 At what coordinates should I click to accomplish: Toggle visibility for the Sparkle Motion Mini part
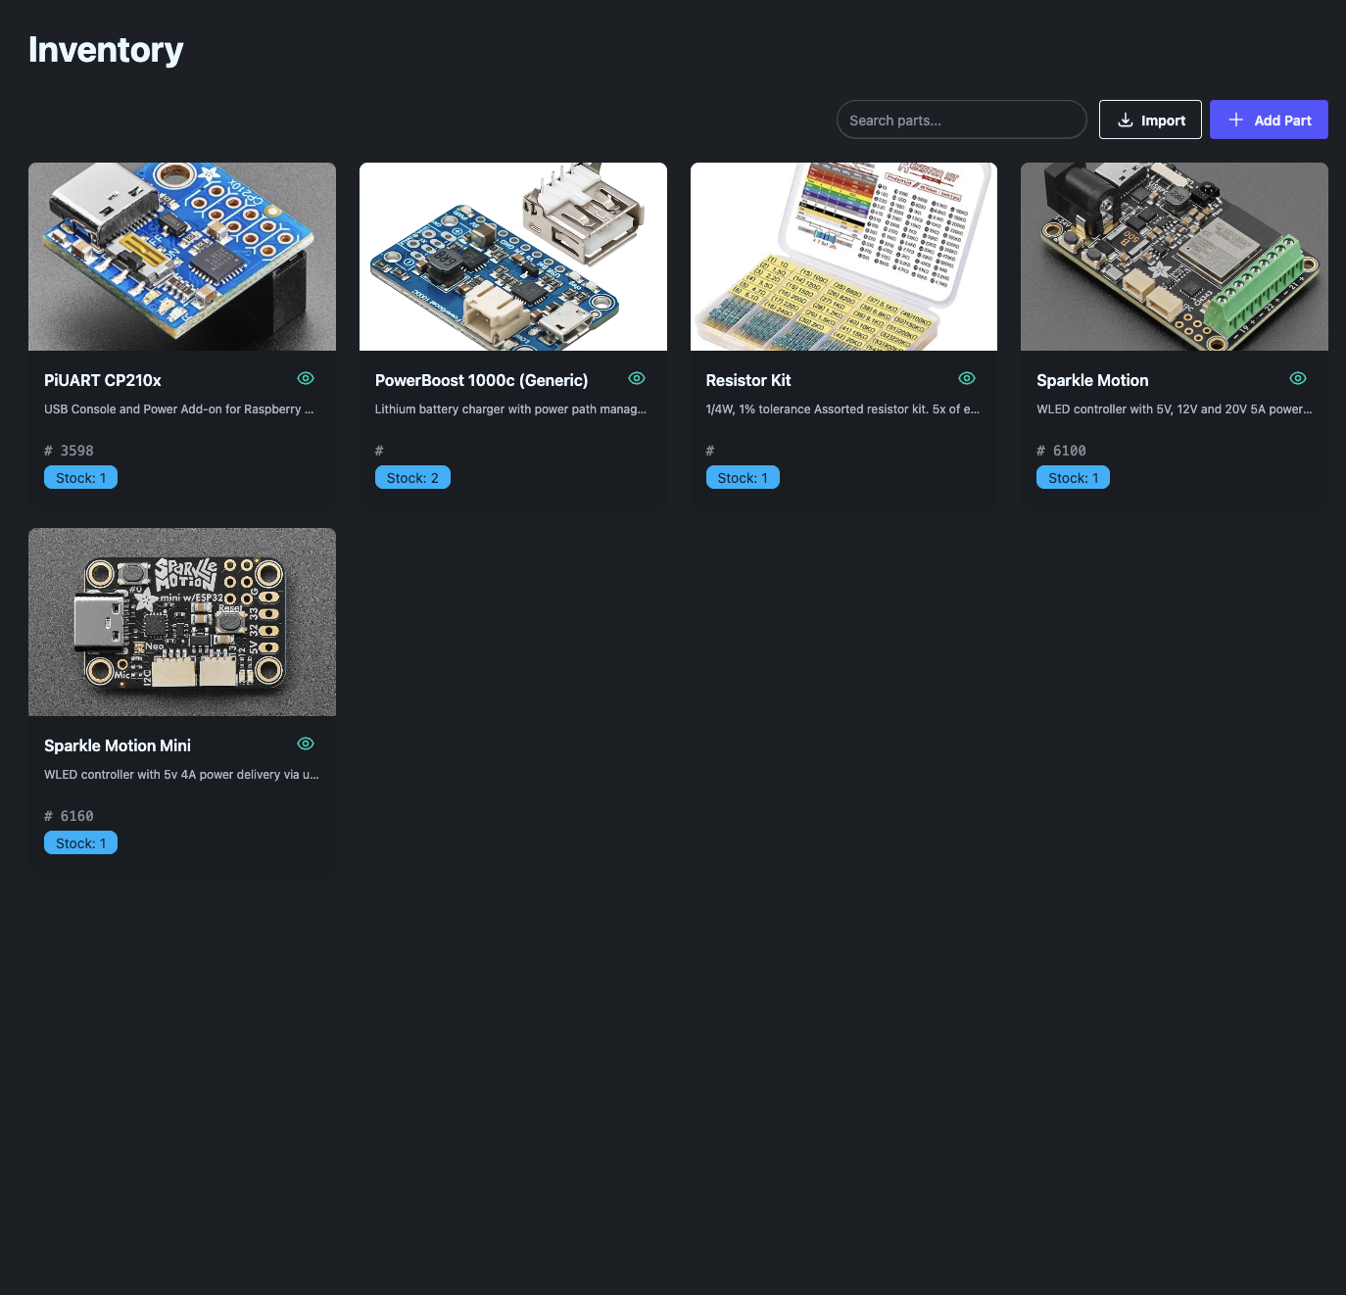(305, 743)
